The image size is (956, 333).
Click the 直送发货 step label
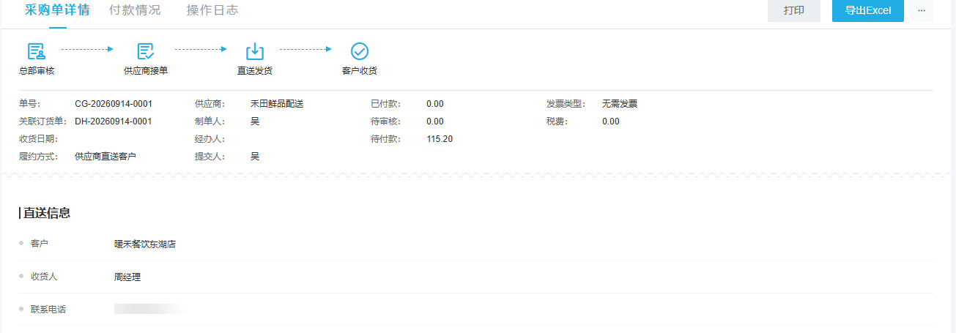(255, 71)
